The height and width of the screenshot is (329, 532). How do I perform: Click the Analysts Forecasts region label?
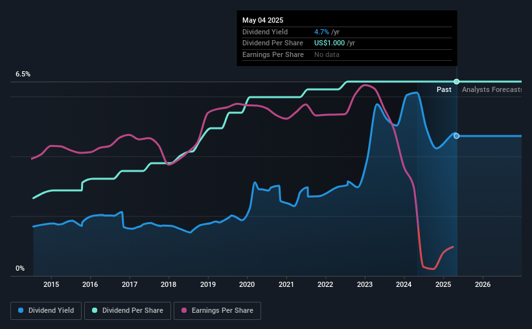492,89
